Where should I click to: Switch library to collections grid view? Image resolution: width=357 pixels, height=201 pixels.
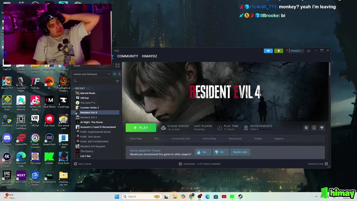[117, 66]
